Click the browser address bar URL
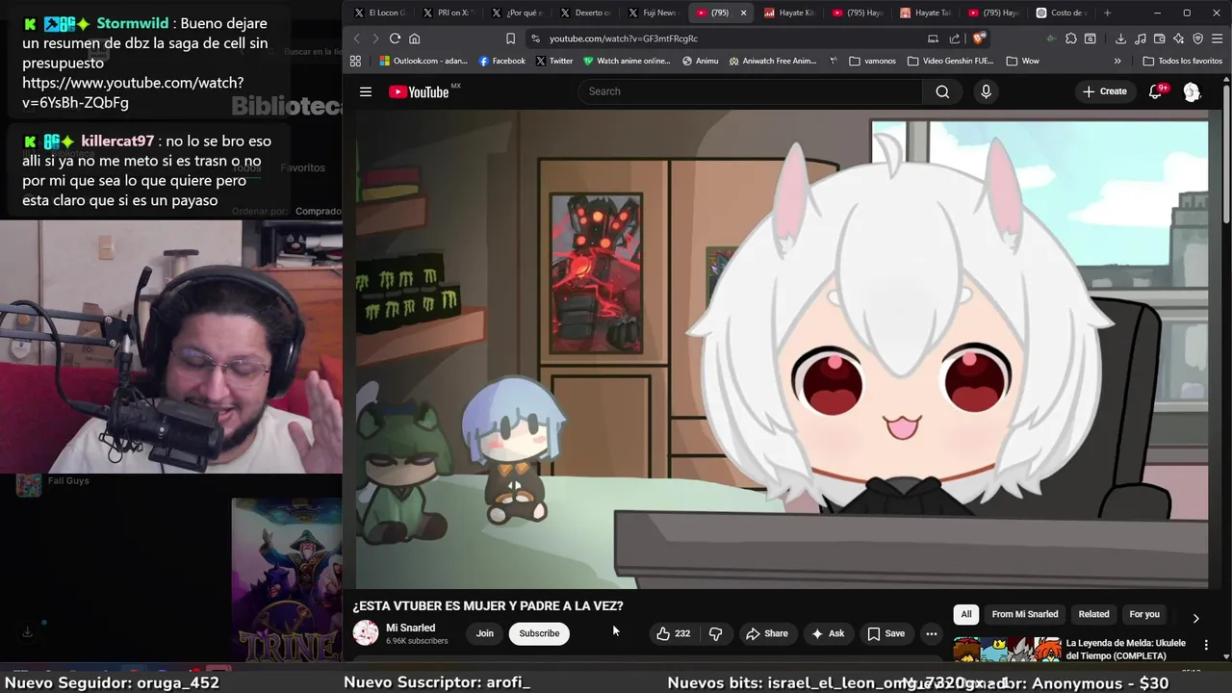The width and height of the screenshot is (1232, 693). coord(624,38)
